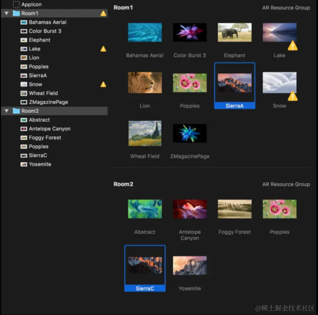Click the highlighted SierraC caption label
318x315 pixels.
coord(145,288)
